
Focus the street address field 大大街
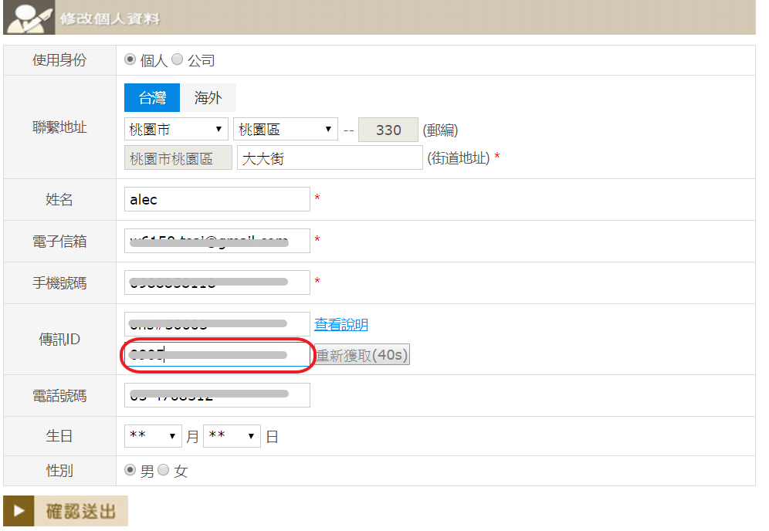pos(330,158)
